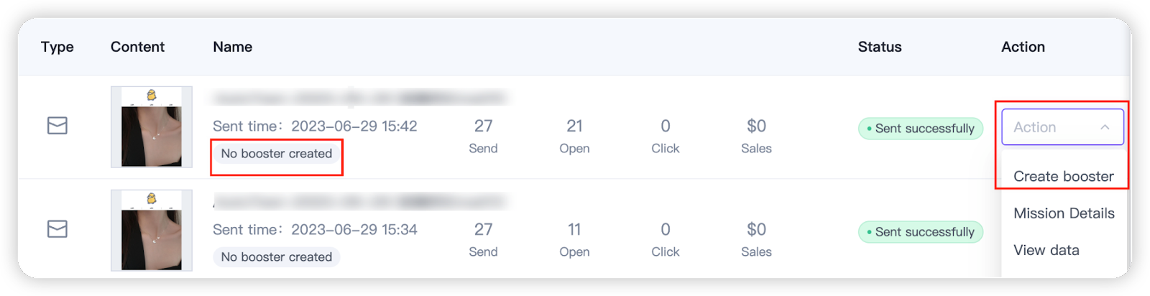
Task: Click the email envelope icon in first row
Action: point(57,126)
